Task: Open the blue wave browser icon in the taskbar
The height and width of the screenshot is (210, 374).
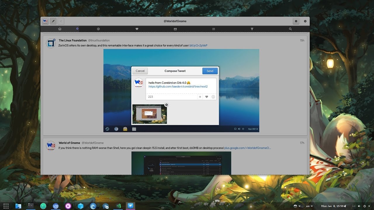Action: [x=93, y=206]
